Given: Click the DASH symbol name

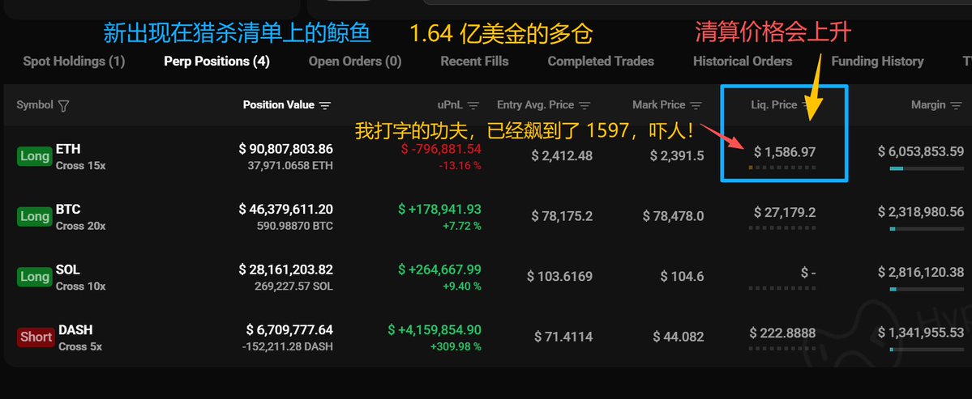Looking at the screenshot, I should tap(75, 329).
